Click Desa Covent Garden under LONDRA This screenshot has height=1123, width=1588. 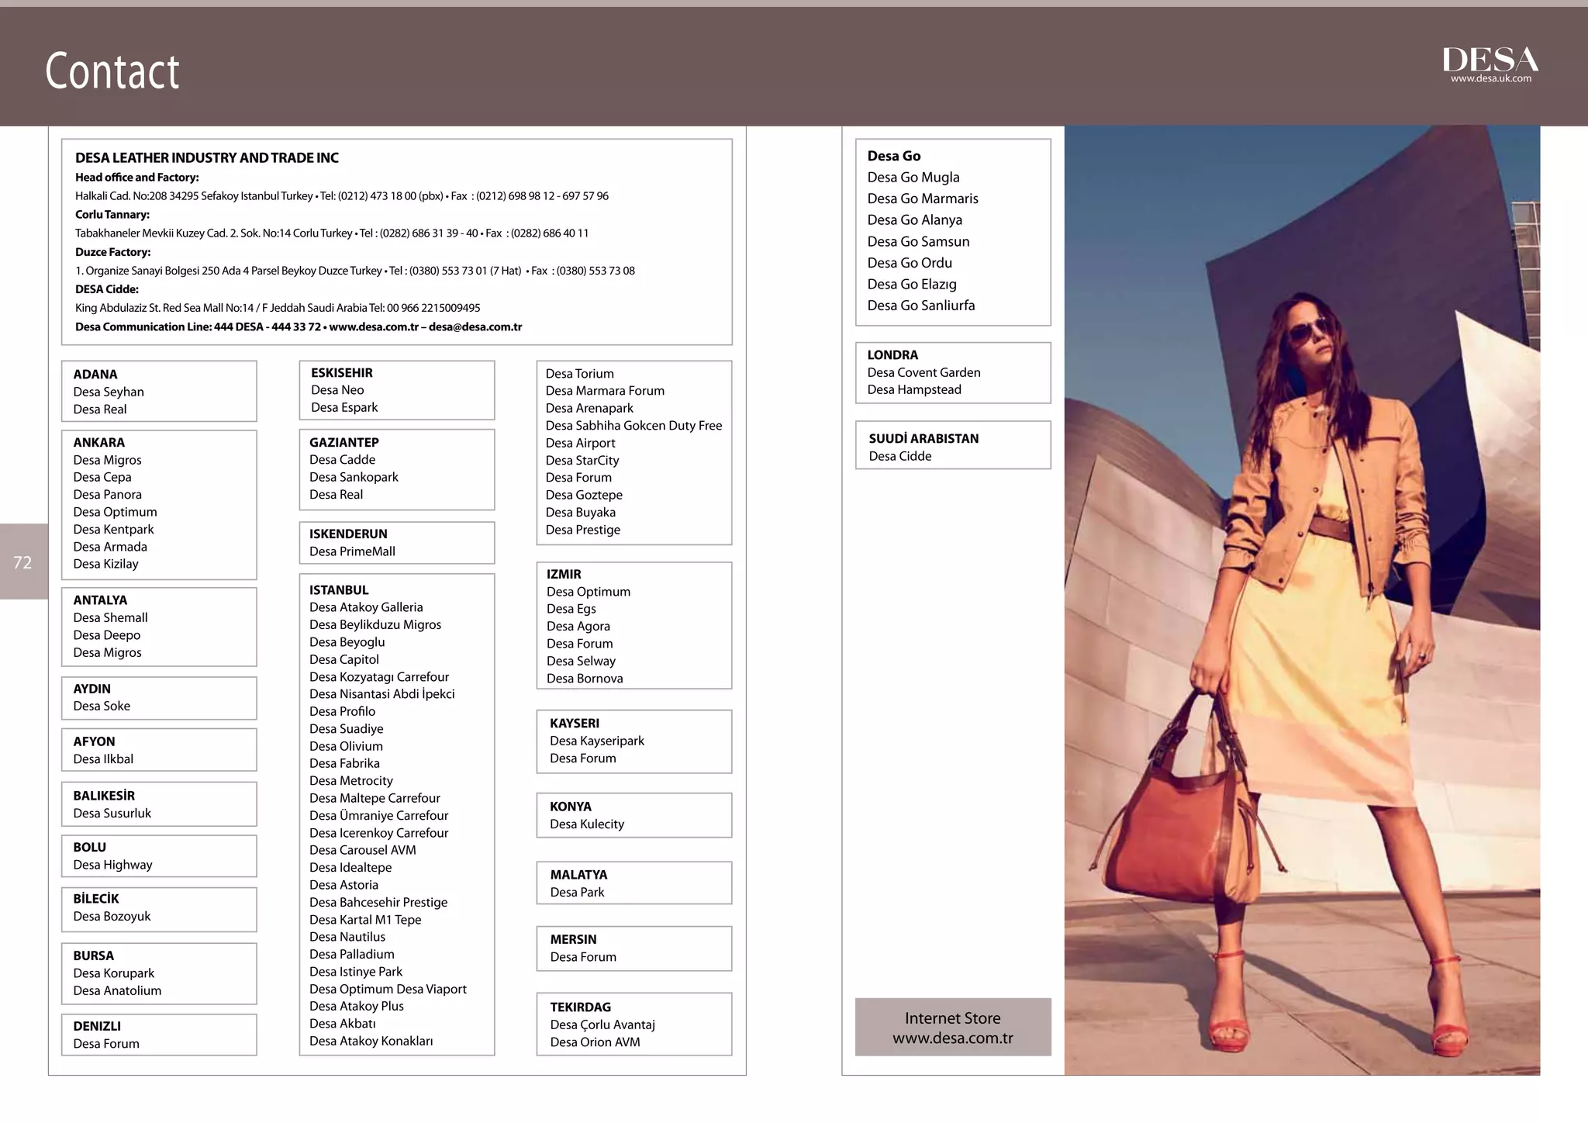pyautogui.click(x=924, y=372)
